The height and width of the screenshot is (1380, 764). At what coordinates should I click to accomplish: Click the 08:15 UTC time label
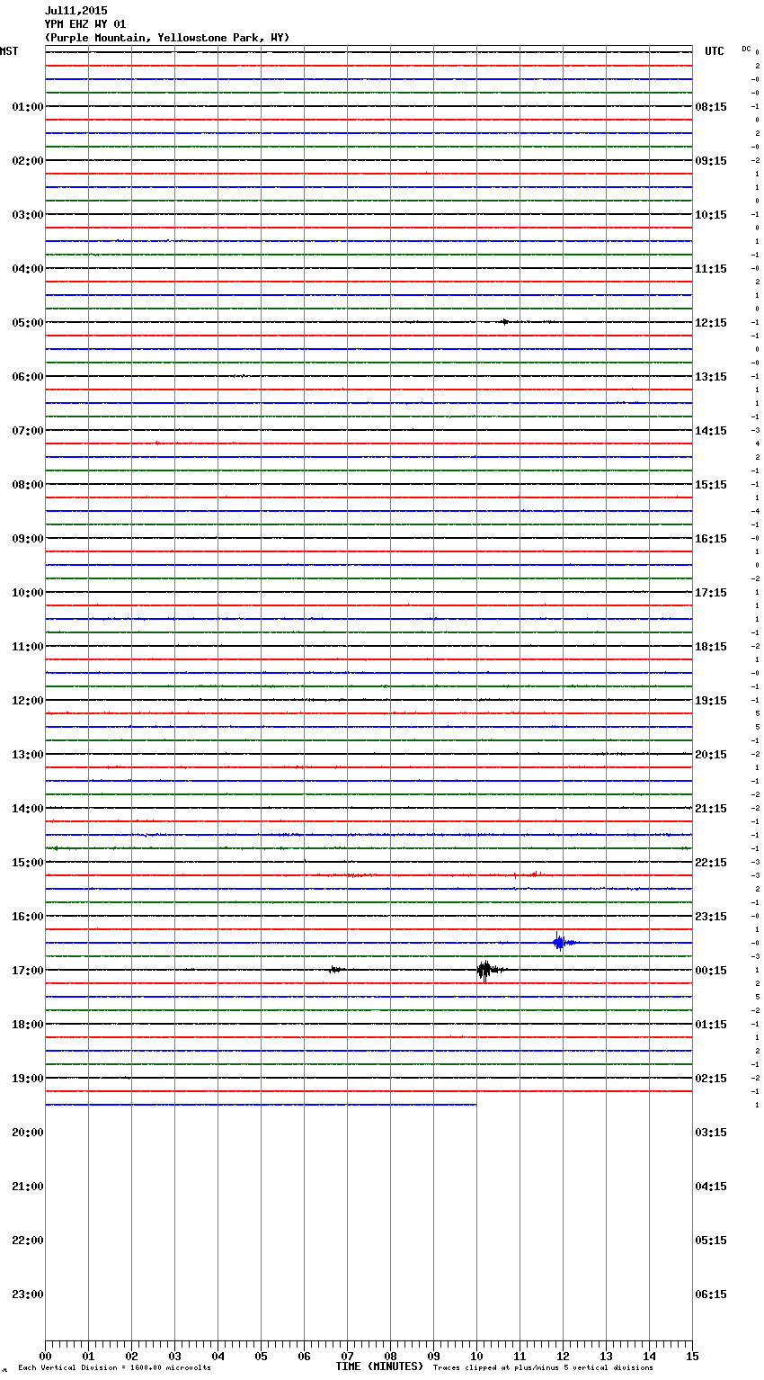[711, 107]
